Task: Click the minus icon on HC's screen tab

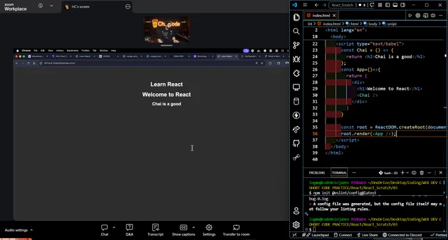Action: coord(128,7)
